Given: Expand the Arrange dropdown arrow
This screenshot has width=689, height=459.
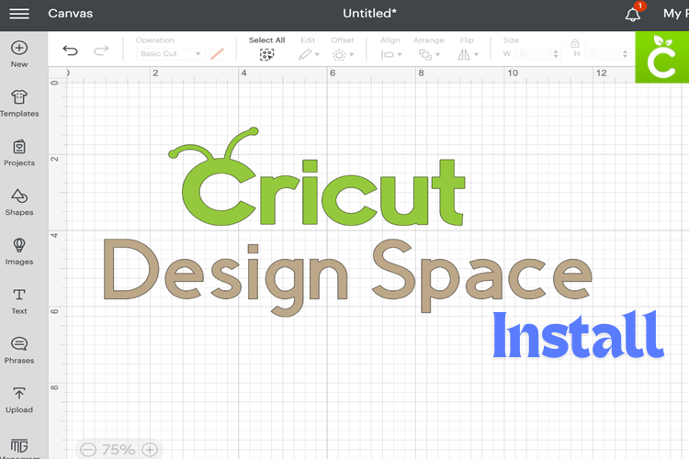Looking at the screenshot, I should [437, 55].
